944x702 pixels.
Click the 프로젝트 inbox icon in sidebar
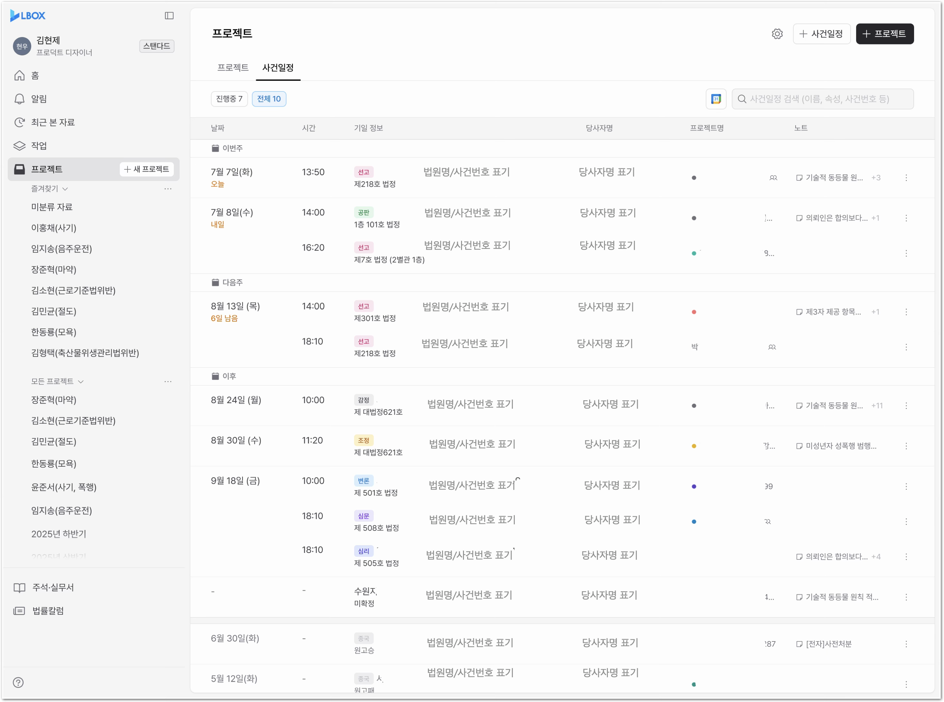(x=20, y=169)
